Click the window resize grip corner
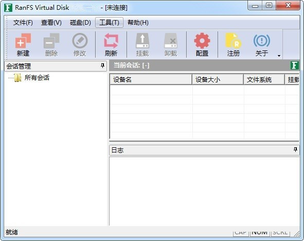Image resolution: width=304 pixels, height=241 pixels. pyautogui.click(x=297, y=234)
